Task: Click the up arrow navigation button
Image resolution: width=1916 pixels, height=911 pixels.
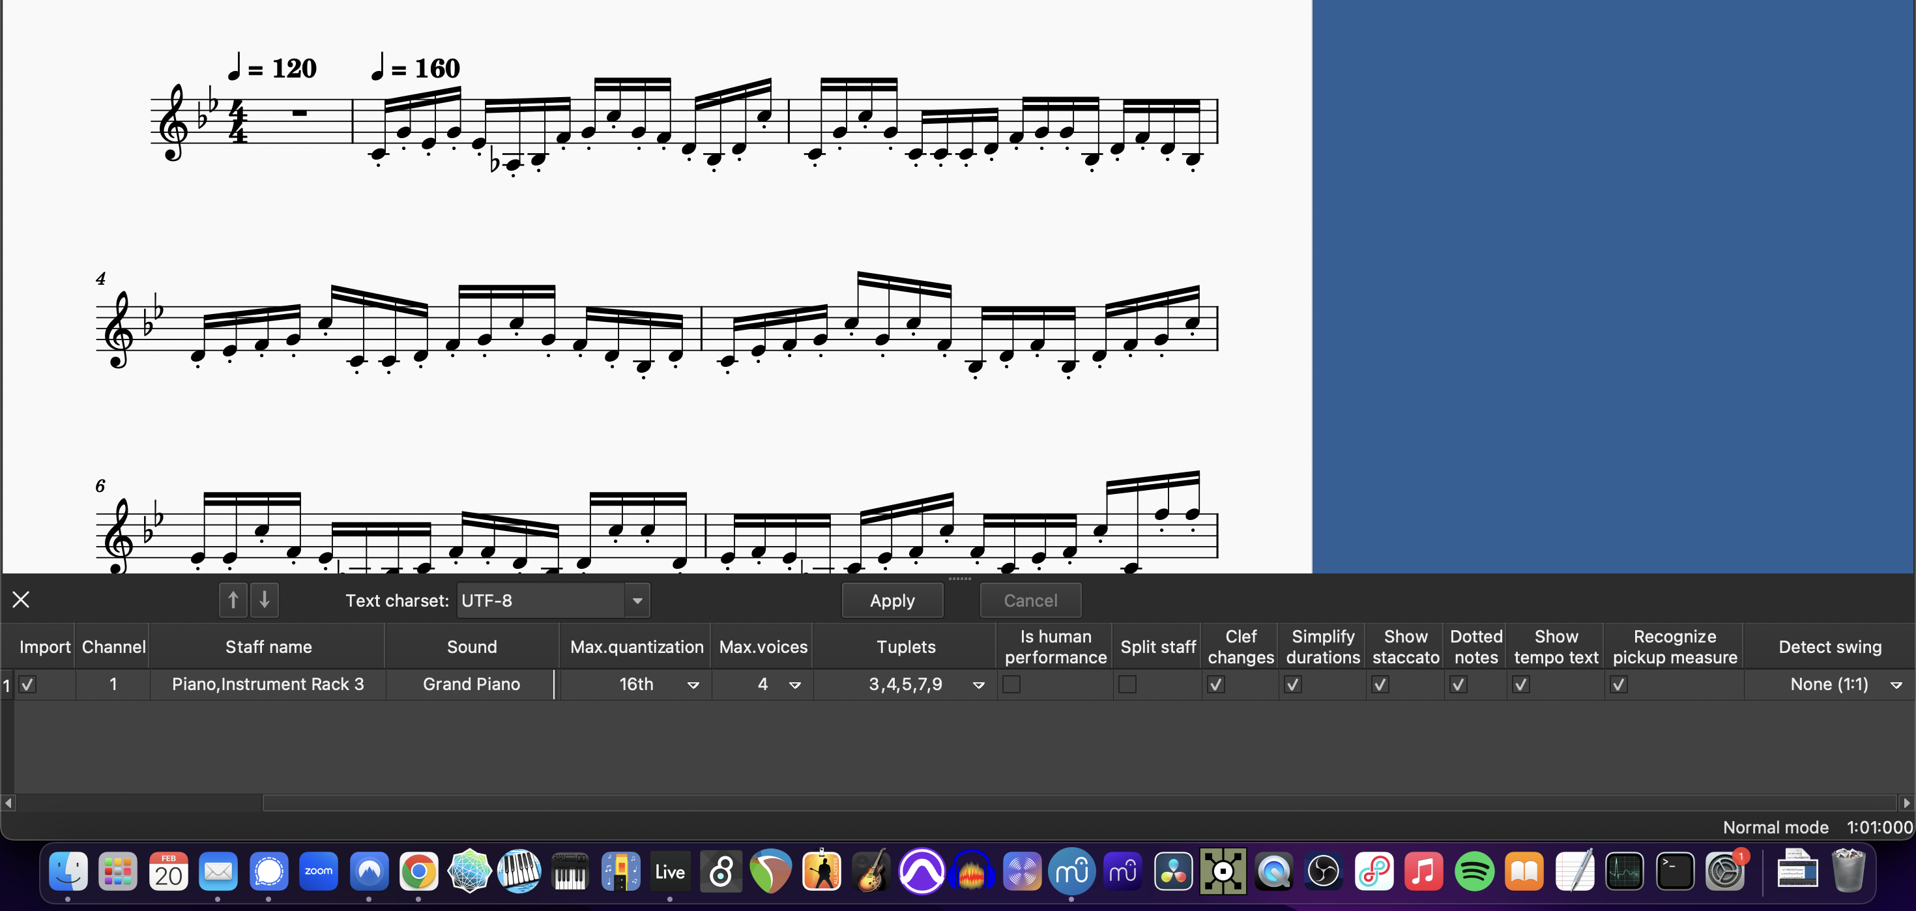Action: click(x=232, y=600)
